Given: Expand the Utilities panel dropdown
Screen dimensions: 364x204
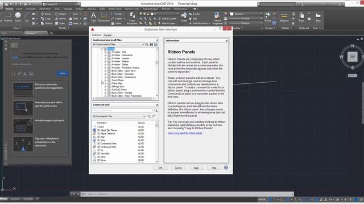Looking at the screenshot, I should (286, 28).
